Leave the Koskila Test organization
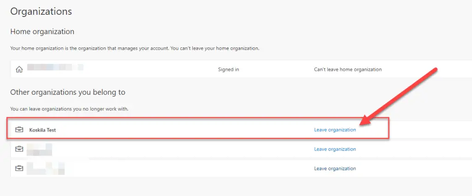This screenshot has height=196, width=472. 335,130
